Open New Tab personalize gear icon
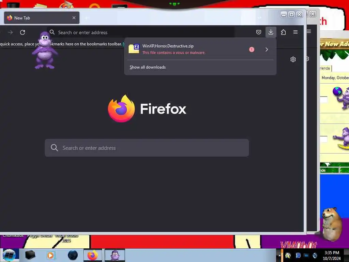 click(293, 59)
